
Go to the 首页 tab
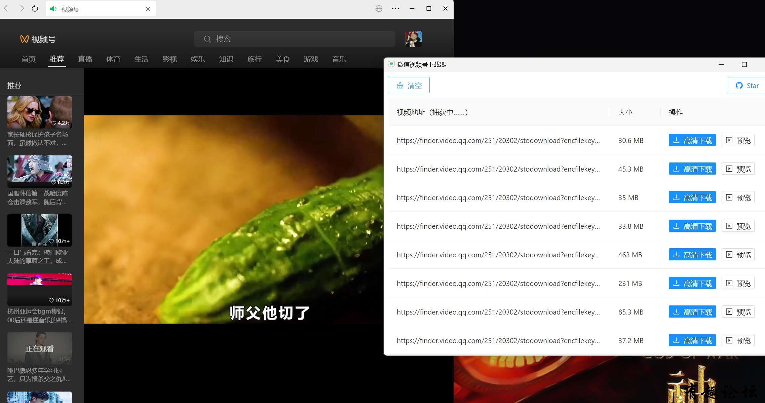pos(29,59)
